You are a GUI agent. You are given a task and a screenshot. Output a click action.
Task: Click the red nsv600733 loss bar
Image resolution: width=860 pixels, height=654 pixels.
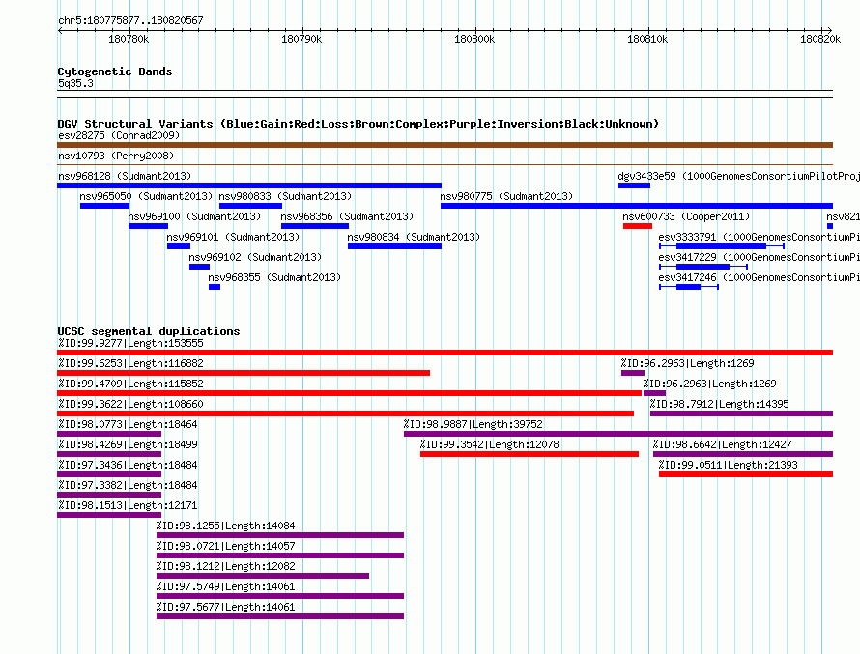pyautogui.click(x=638, y=226)
